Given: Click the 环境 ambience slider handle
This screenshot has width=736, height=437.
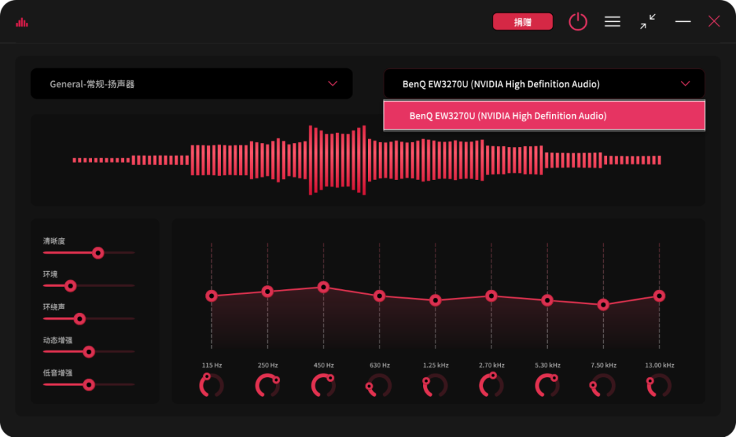Looking at the screenshot, I should [70, 286].
